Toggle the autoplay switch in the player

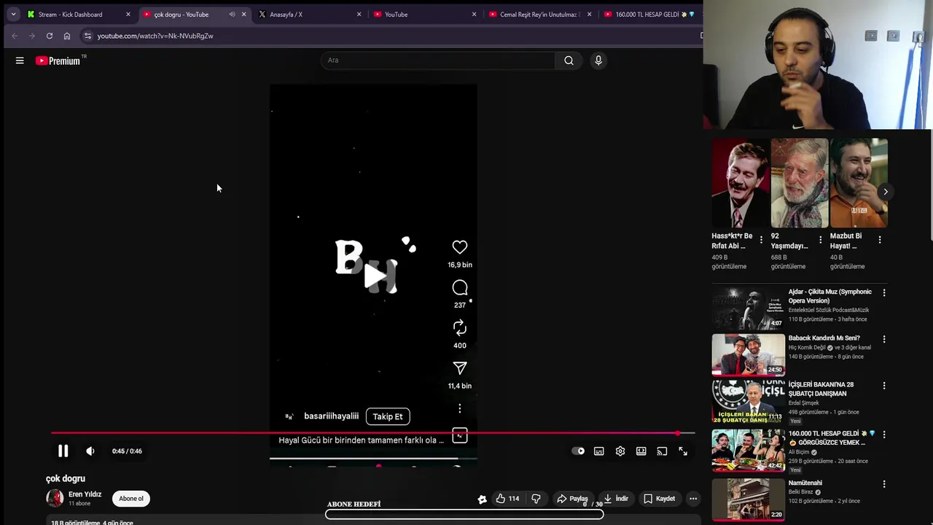click(x=578, y=451)
